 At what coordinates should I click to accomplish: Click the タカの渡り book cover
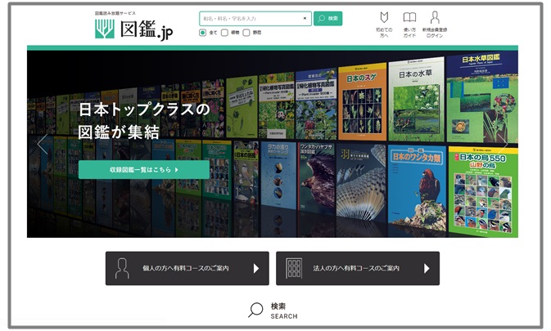pos(278,176)
